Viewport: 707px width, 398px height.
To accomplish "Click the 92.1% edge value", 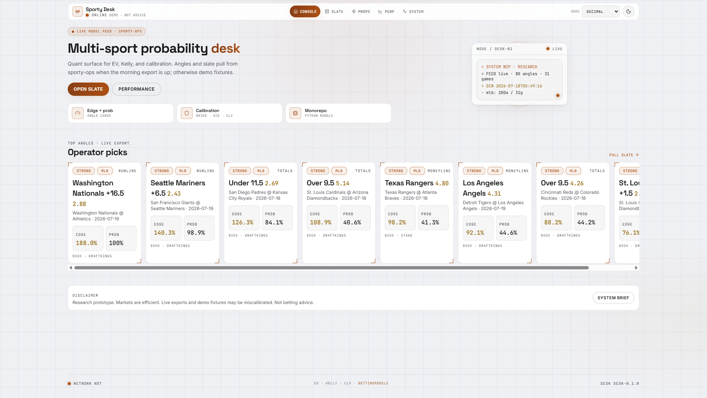I will point(475,233).
